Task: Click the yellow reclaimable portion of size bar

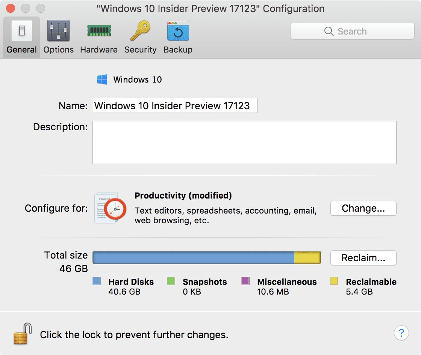Action: [x=307, y=258]
